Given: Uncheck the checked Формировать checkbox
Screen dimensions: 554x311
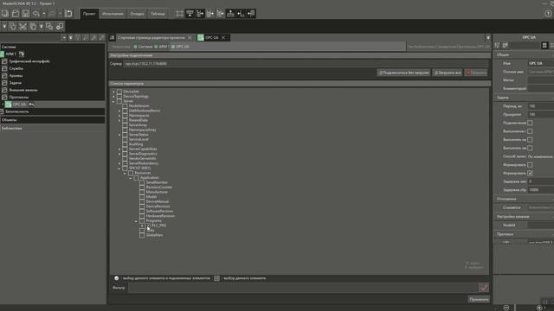Looking at the screenshot, I should click(530, 173).
